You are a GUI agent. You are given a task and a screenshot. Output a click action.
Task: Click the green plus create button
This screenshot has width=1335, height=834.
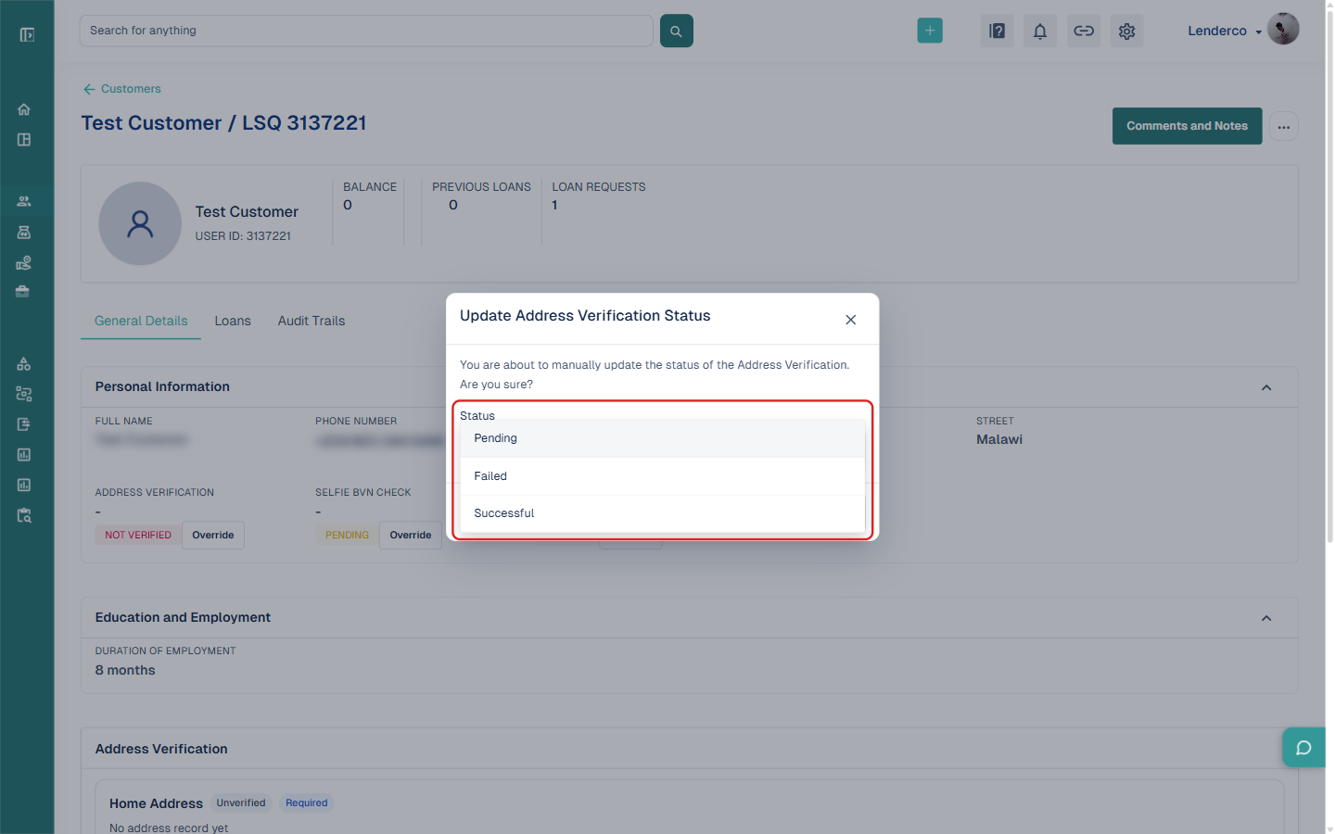[930, 31]
